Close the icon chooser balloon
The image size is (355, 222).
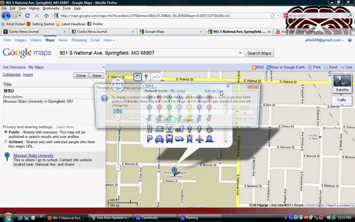pos(228,86)
